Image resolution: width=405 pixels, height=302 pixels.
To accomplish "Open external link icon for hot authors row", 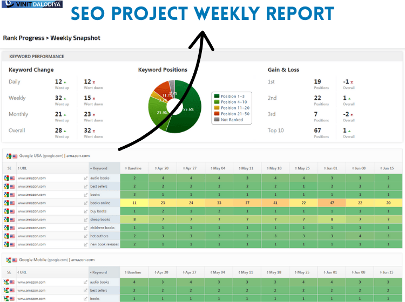I will point(85,236).
